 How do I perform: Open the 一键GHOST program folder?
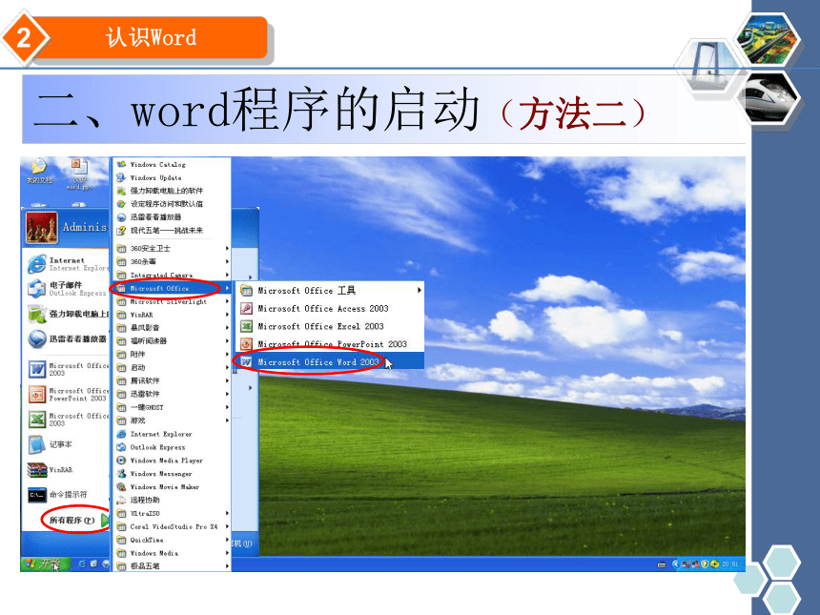[172, 407]
